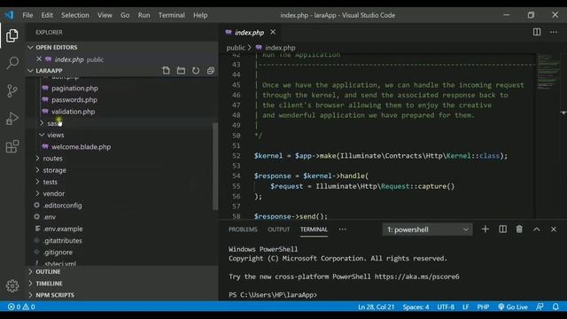Click Ln 28, Col 21 in status bar
This screenshot has width=567, height=319.
(376, 307)
